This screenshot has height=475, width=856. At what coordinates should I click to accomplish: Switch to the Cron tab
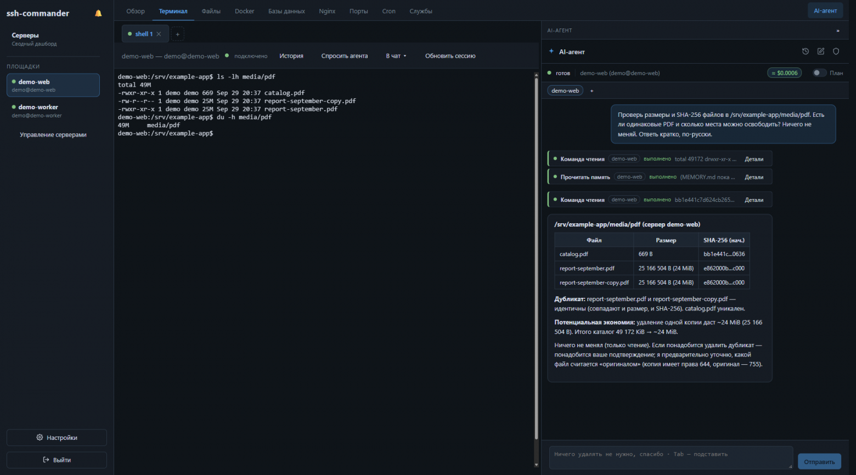389,11
